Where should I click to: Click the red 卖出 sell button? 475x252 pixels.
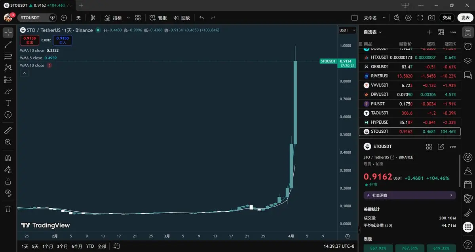[30, 40]
